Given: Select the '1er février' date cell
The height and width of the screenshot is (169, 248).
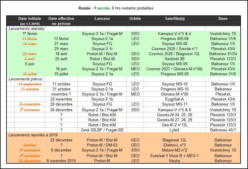Looking at the screenshot, I should point(30,34).
